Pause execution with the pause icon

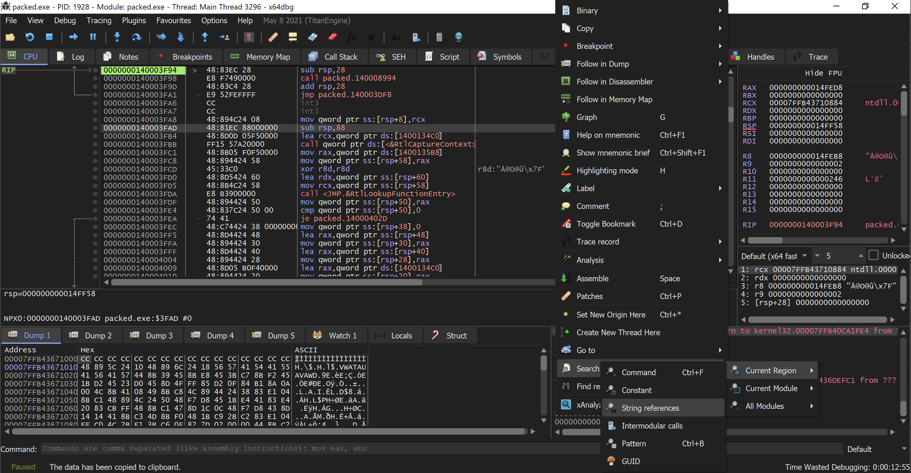pos(93,37)
